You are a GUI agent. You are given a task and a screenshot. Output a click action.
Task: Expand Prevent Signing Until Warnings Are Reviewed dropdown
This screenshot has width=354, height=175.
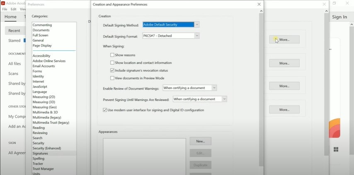pos(224,99)
